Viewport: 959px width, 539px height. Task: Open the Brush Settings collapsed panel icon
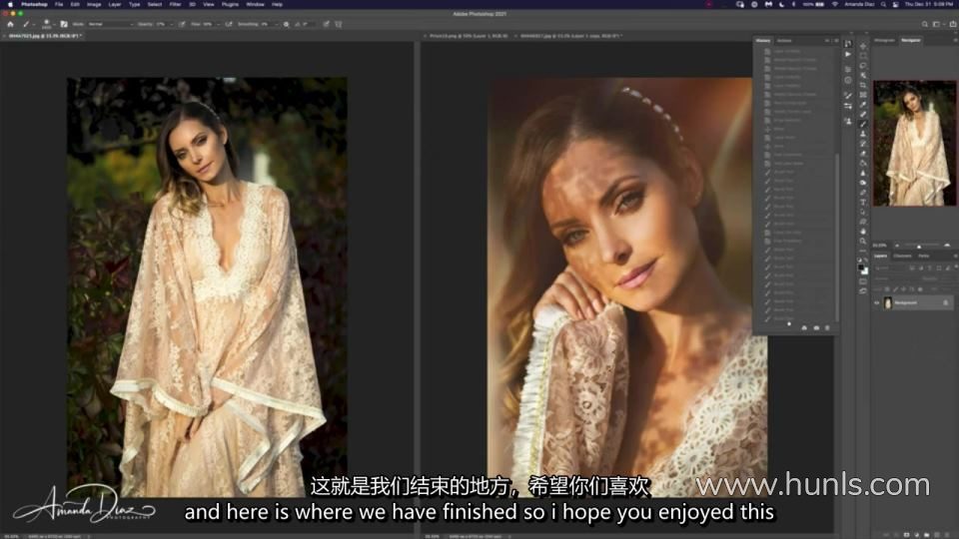click(848, 95)
